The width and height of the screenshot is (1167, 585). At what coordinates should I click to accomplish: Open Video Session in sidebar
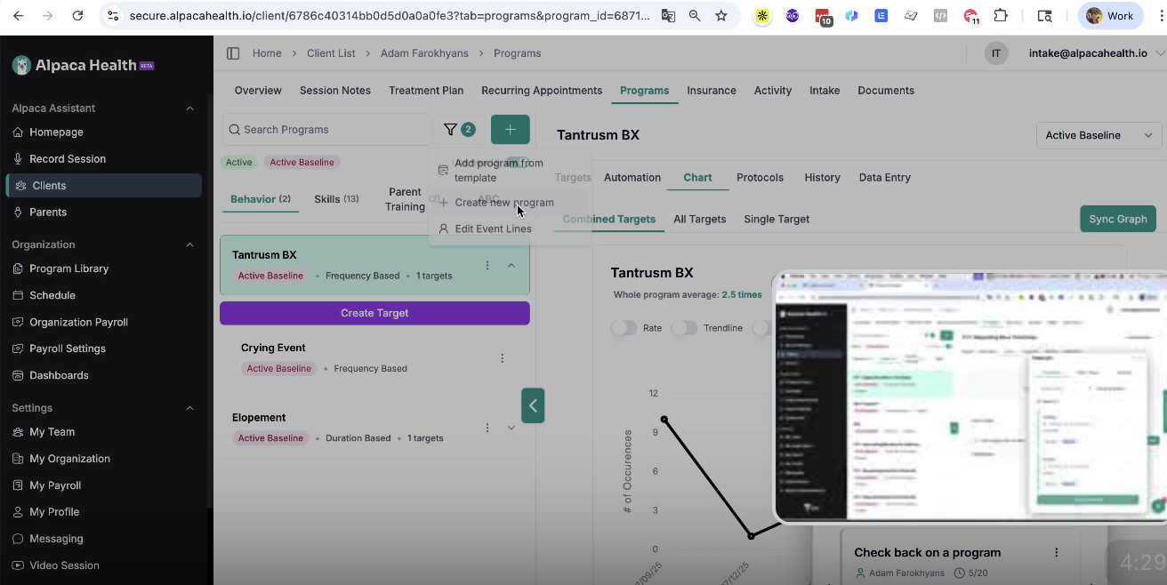(x=64, y=565)
